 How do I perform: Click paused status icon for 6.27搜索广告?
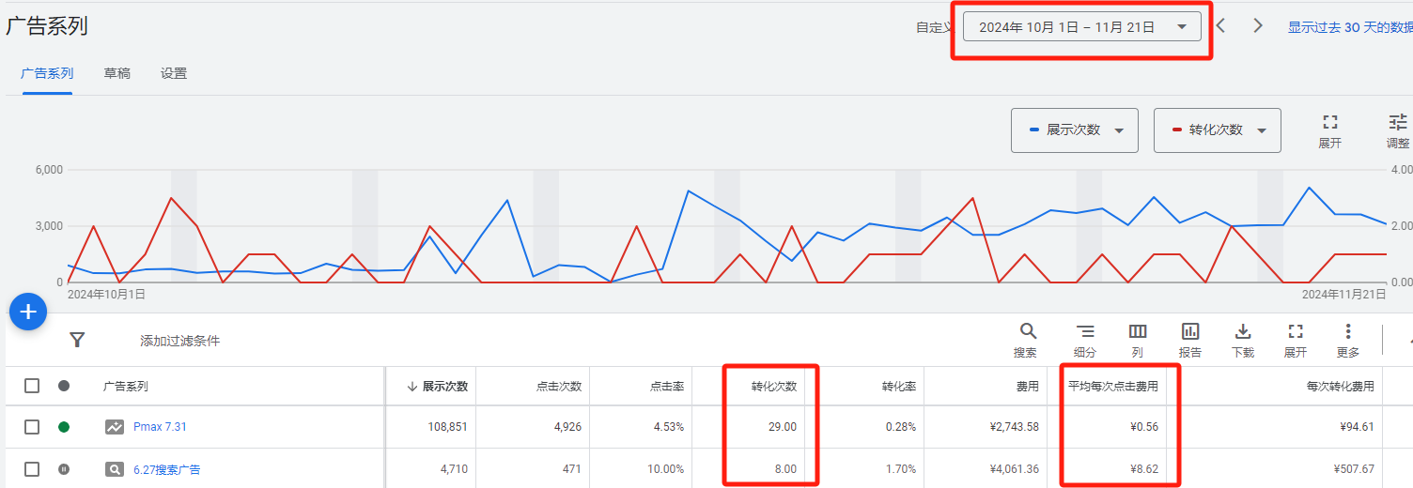pyautogui.click(x=64, y=469)
